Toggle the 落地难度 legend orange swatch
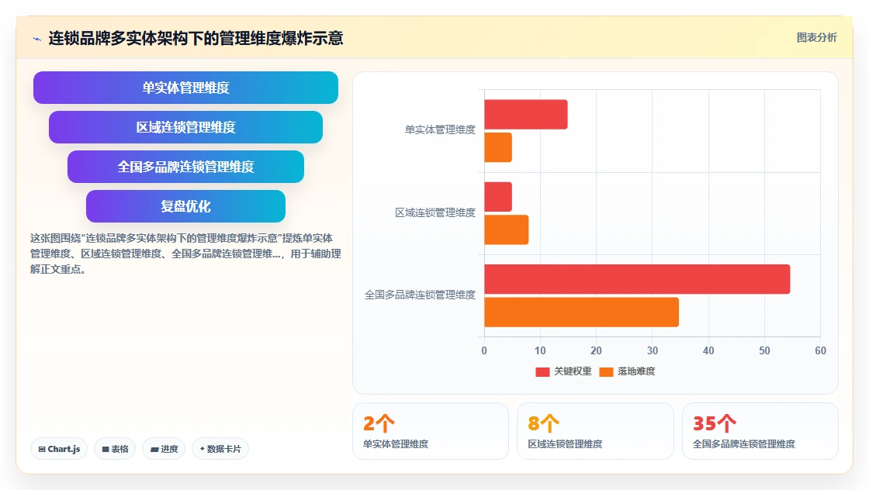Viewport: 869px width, 490px height. point(606,371)
